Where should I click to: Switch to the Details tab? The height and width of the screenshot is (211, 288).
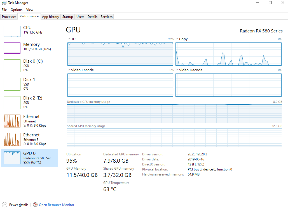[92, 17]
